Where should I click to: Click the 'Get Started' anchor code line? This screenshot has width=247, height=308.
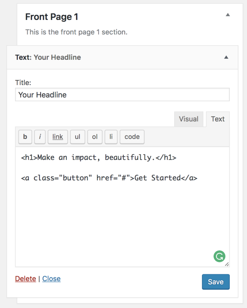coord(109,178)
